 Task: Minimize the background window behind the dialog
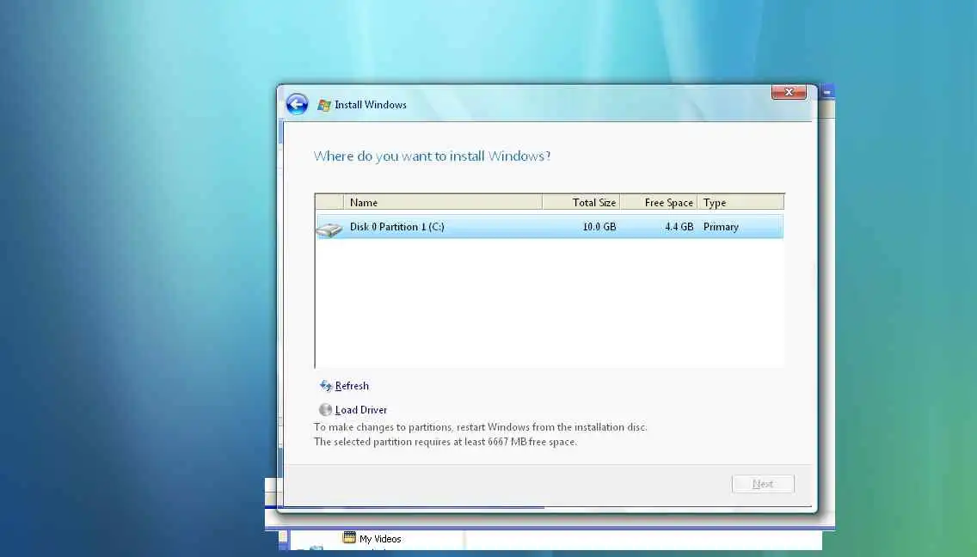pyautogui.click(x=826, y=92)
